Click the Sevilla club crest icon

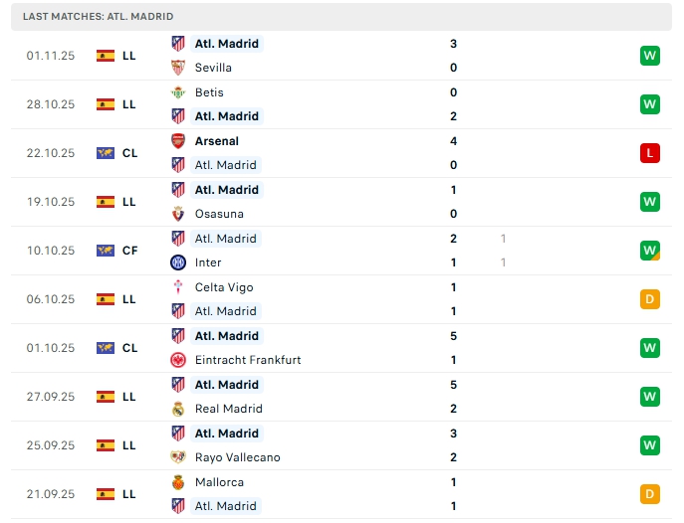(x=178, y=68)
